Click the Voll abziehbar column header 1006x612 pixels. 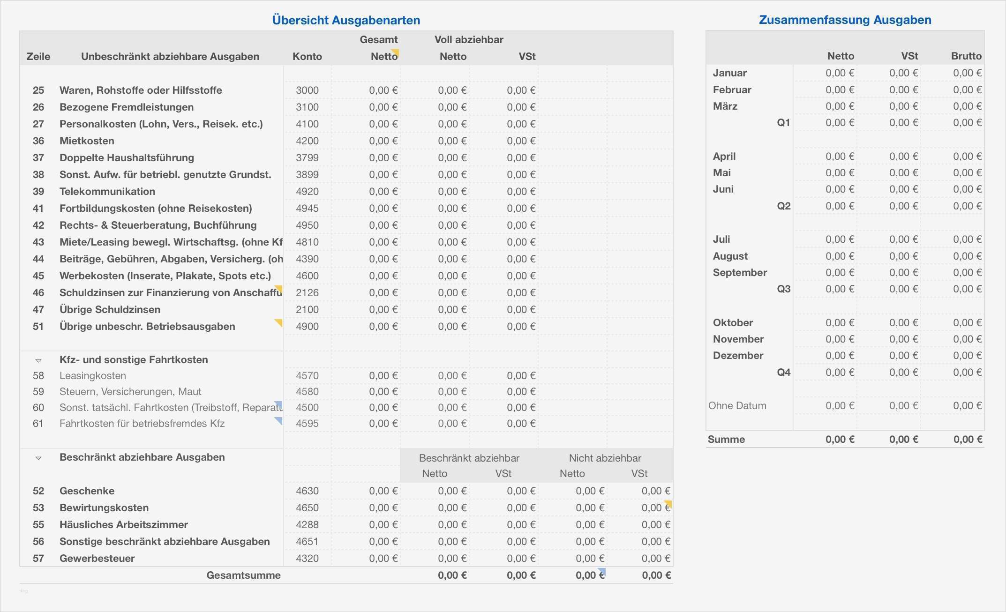pos(469,39)
